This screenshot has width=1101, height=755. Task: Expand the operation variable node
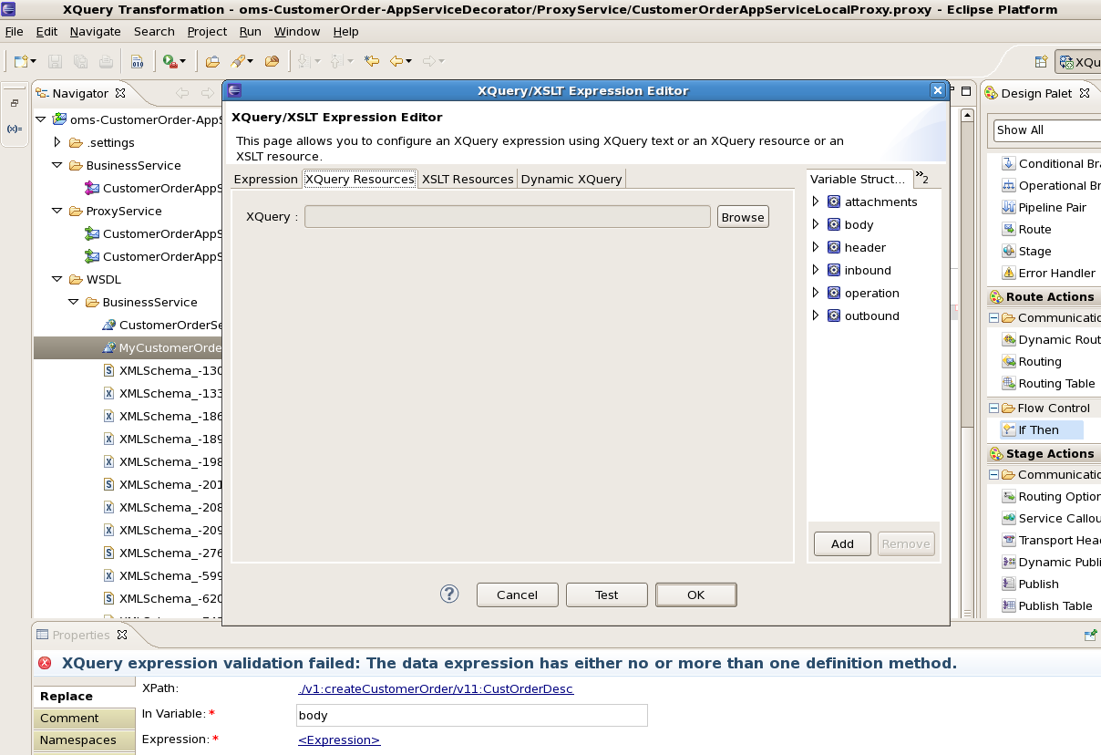coord(816,293)
